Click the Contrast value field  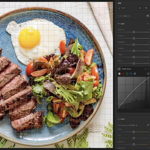149,36
